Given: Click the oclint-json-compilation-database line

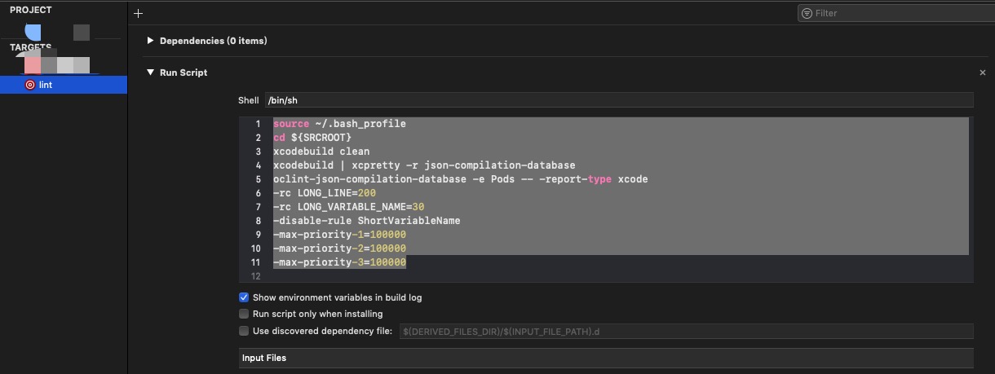Looking at the screenshot, I should point(461,179).
